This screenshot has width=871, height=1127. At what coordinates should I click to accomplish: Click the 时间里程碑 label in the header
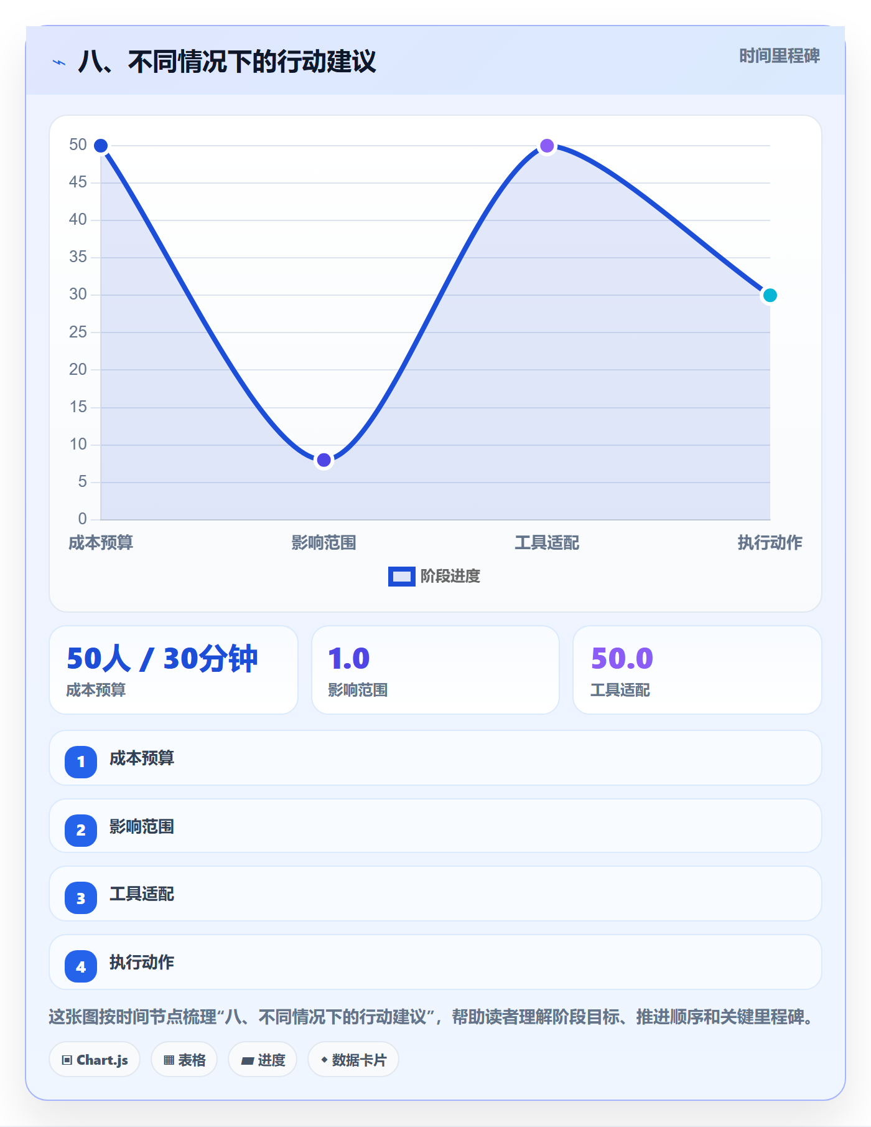(x=779, y=56)
